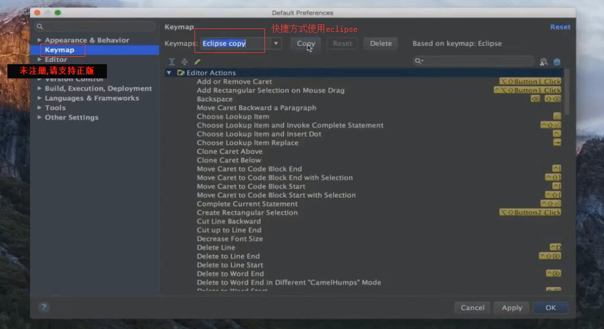Screen dimensions: 604x329
Task: Select Build, Execution, Deployment category
Action: tap(98, 89)
